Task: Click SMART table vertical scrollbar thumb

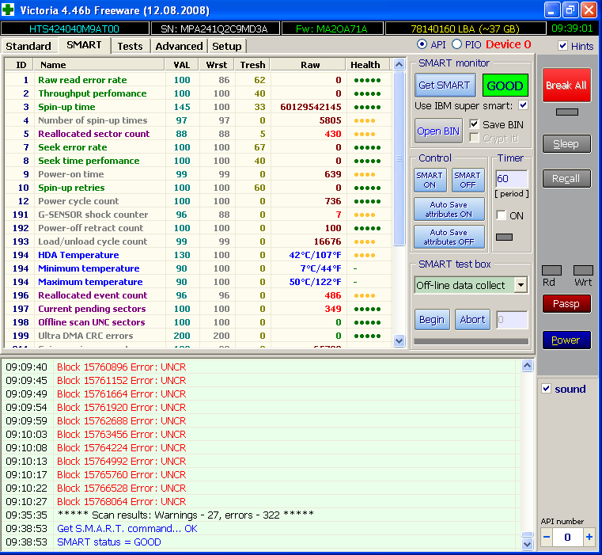Action: pos(399,158)
